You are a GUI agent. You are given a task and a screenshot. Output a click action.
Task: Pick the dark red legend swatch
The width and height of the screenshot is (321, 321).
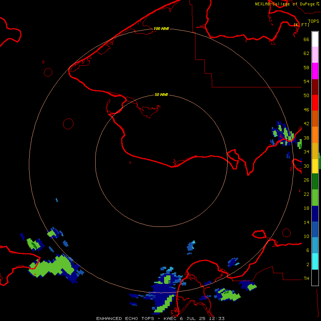(x=315, y=87)
